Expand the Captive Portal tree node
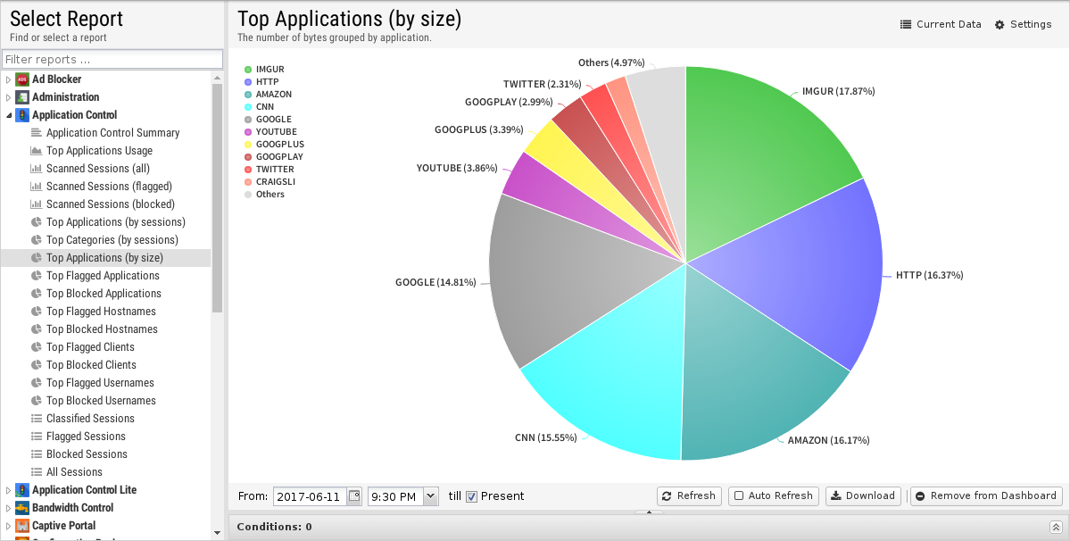The width and height of the screenshot is (1070, 541). point(9,525)
